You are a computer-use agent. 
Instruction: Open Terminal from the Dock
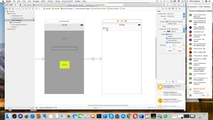pyautogui.click(x=99, y=116)
